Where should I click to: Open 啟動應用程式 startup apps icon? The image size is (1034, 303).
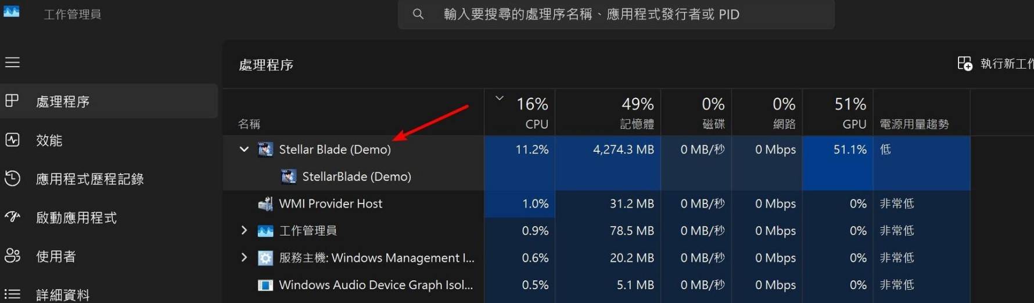(12, 217)
